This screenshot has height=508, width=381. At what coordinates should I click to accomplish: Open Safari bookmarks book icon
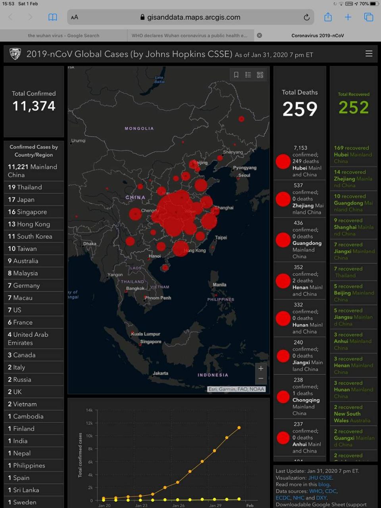tap(52, 17)
